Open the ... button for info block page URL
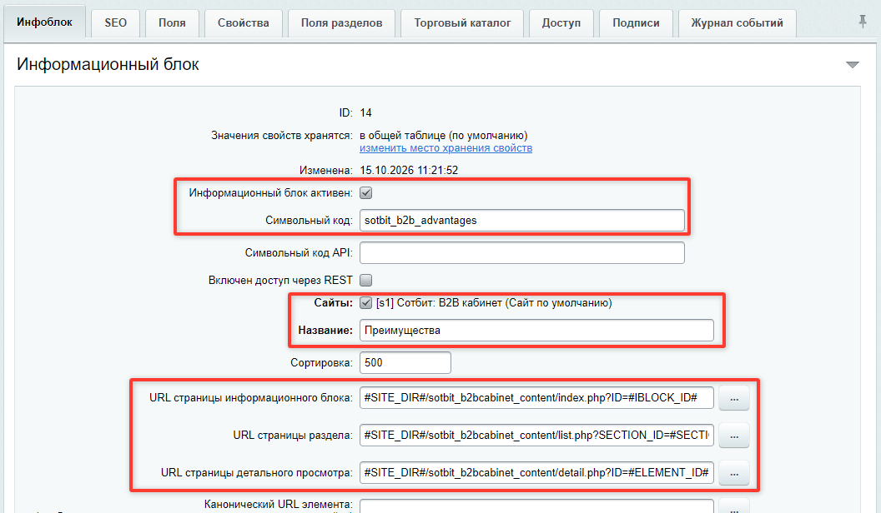 tap(734, 398)
